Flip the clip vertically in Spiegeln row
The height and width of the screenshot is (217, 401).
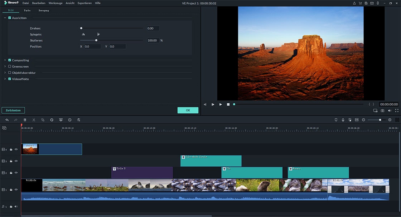pos(98,34)
